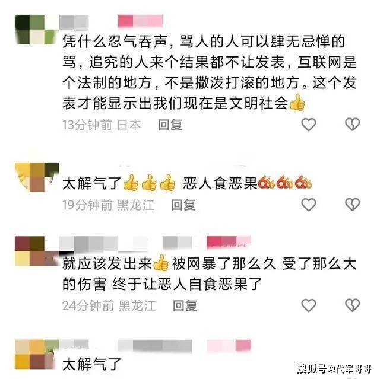Open avatar of the first commenter

[x=37, y=30]
